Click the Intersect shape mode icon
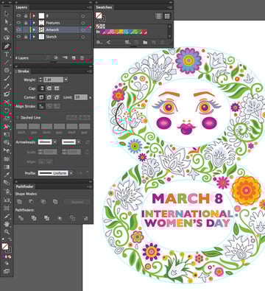Viewport: 265px width, 291px height. click(x=43, y=202)
